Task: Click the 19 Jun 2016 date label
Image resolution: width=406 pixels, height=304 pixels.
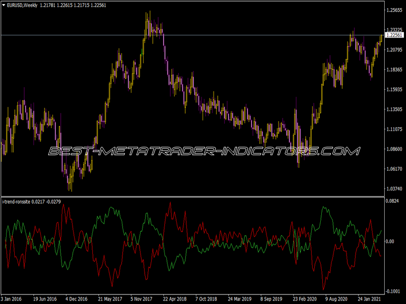Action: [x=45, y=299]
